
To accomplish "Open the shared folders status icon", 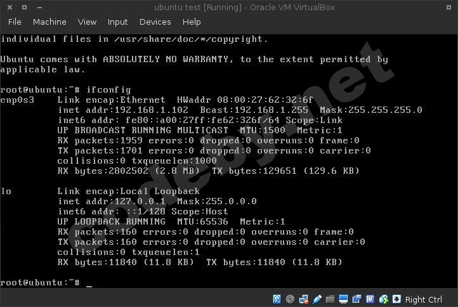I will [330, 299].
